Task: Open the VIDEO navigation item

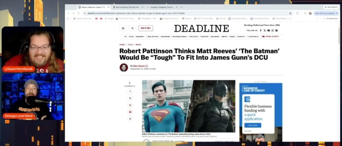Action: click(232, 36)
